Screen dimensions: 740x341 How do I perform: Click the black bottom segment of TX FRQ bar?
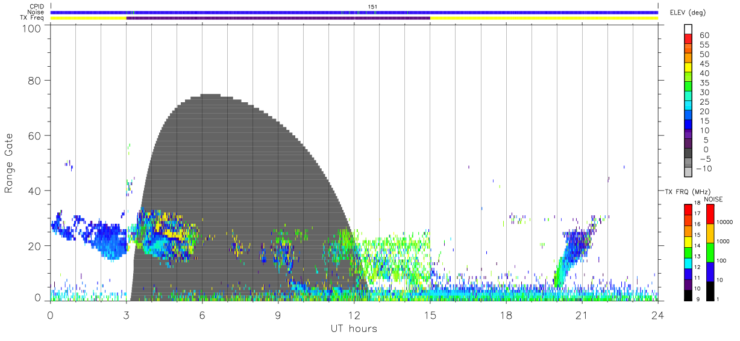coord(688,295)
